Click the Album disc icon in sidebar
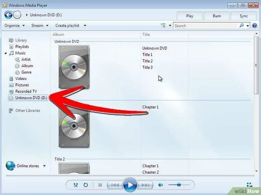This screenshot has height=195, width=261. (x=17, y=66)
